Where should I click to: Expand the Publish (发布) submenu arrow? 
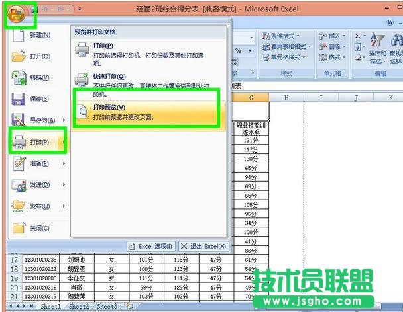point(64,206)
